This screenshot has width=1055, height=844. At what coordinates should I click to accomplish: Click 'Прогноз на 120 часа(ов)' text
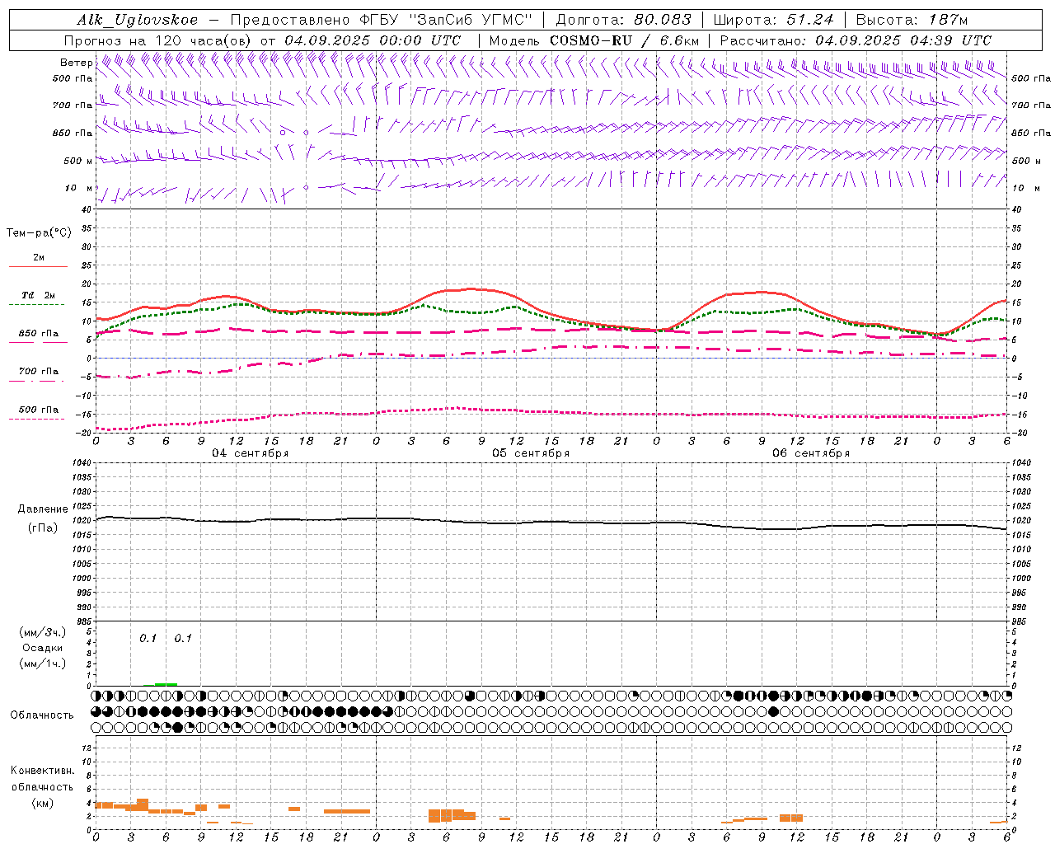[158, 40]
